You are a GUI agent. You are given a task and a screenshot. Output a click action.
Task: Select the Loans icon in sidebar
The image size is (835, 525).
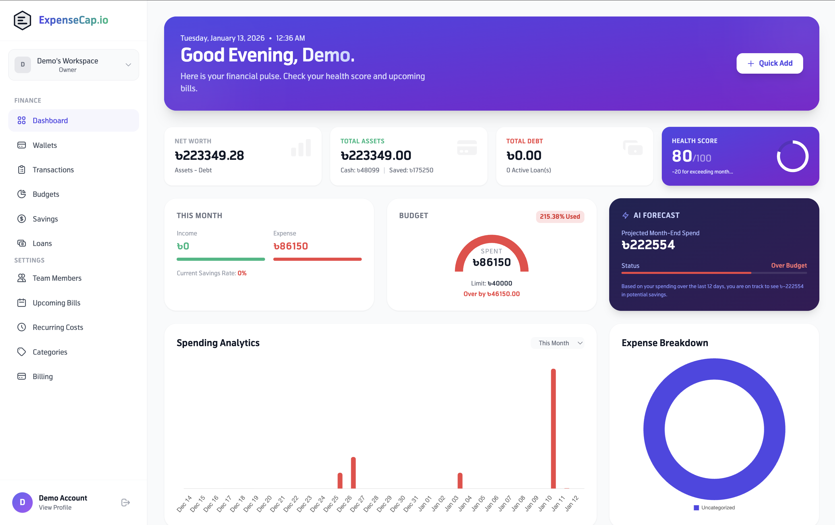(22, 243)
